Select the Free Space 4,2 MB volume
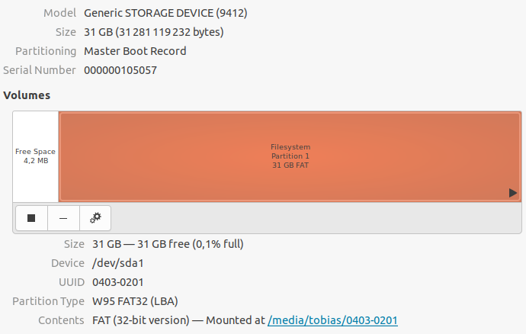The height and width of the screenshot is (334, 526). click(36, 156)
